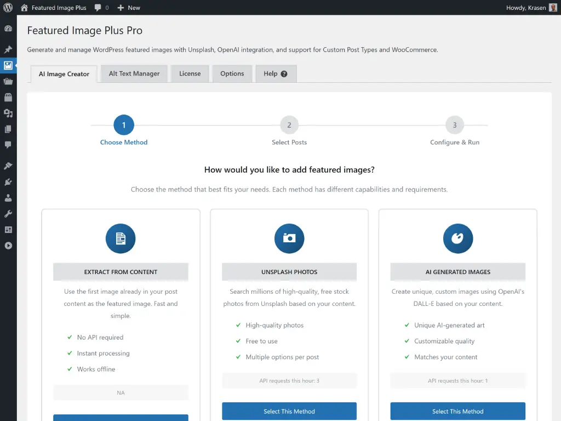Select This Method under Unsplash Photos
The width and height of the screenshot is (561, 421).
(x=289, y=411)
